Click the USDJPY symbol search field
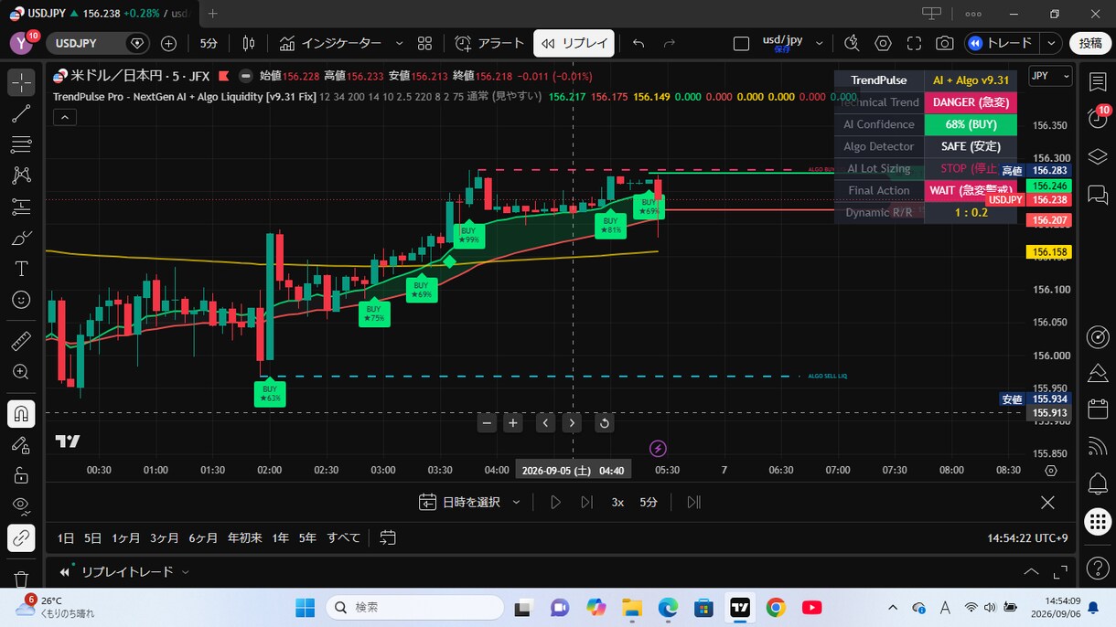The image size is (1116, 627). pyautogui.click(x=97, y=43)
